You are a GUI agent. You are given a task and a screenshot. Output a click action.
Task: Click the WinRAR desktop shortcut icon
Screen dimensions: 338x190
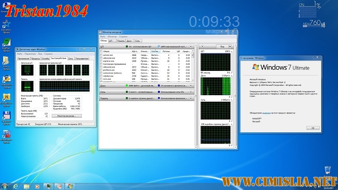[x=6, y=98]
